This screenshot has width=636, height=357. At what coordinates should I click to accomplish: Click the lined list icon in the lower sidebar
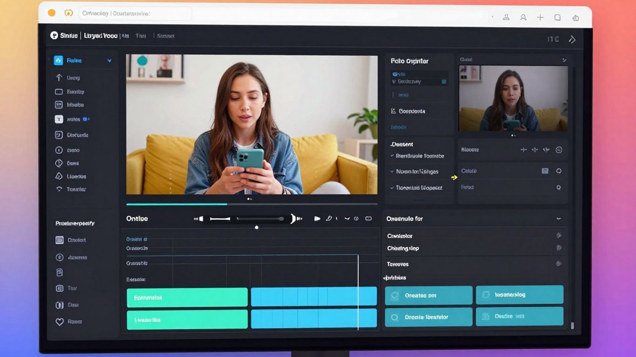[59, 240]
